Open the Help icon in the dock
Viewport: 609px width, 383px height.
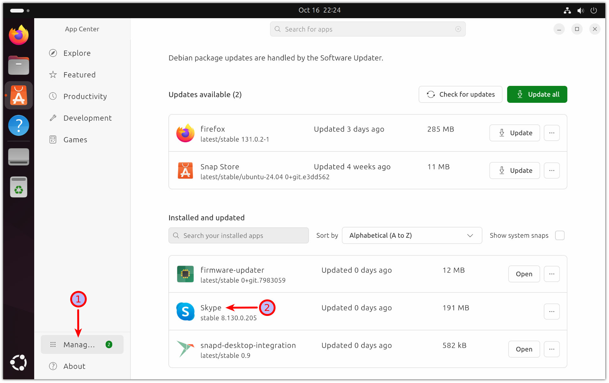pyautogui.click(x=19, y=125)
